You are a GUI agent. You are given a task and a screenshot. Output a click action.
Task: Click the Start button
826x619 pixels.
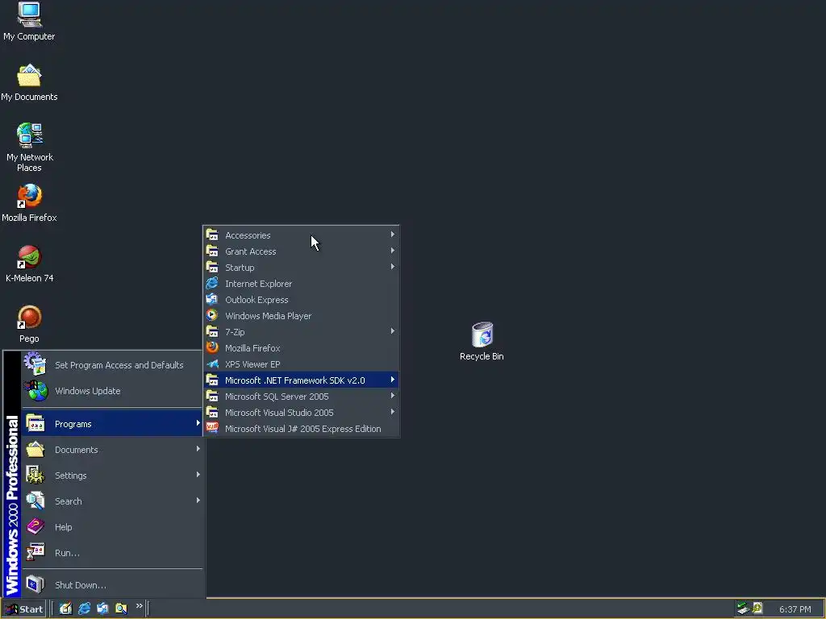click(x=23, y=609)
